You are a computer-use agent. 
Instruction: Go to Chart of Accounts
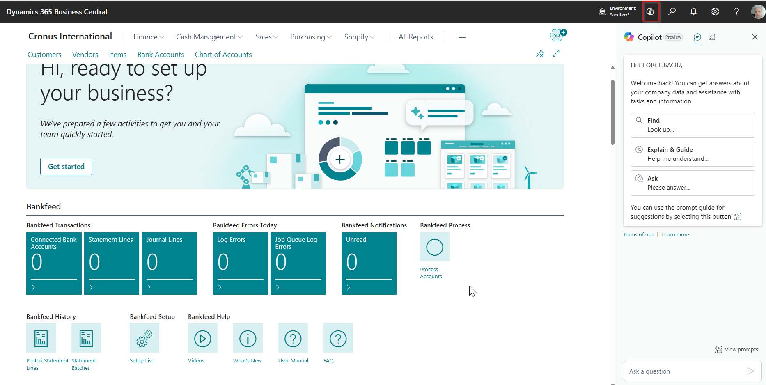coord(223,55)
